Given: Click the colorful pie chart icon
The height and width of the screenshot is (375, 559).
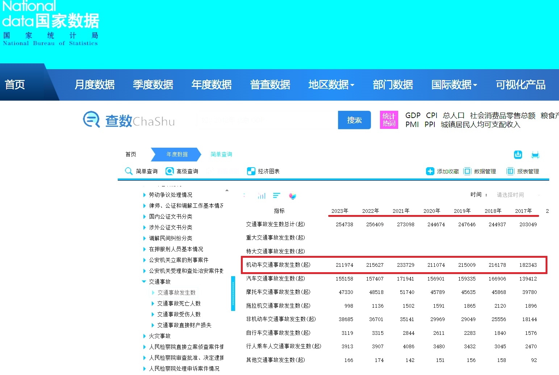Looking at the screenshot, I should [292, 196].
